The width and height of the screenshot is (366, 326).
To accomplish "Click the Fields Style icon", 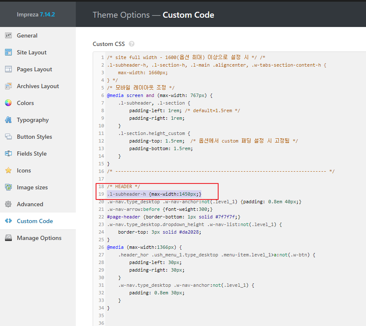I will pyautogui.click(x=8, y=154).
